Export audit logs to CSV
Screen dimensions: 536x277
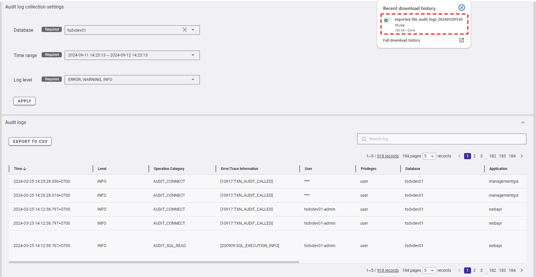(x=30, y=141)
